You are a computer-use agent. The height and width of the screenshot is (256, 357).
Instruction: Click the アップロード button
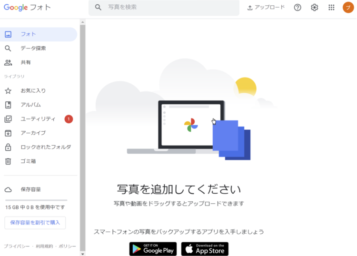tap(266, 8)
